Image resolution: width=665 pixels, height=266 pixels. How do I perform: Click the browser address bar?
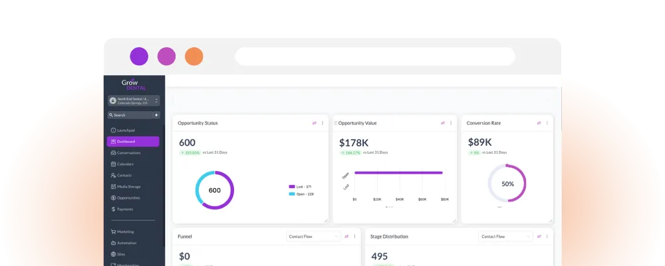[375, 57]
